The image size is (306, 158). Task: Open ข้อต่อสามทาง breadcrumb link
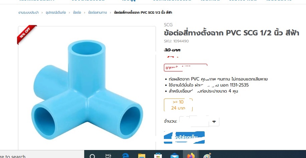click(x=97, y=13)
